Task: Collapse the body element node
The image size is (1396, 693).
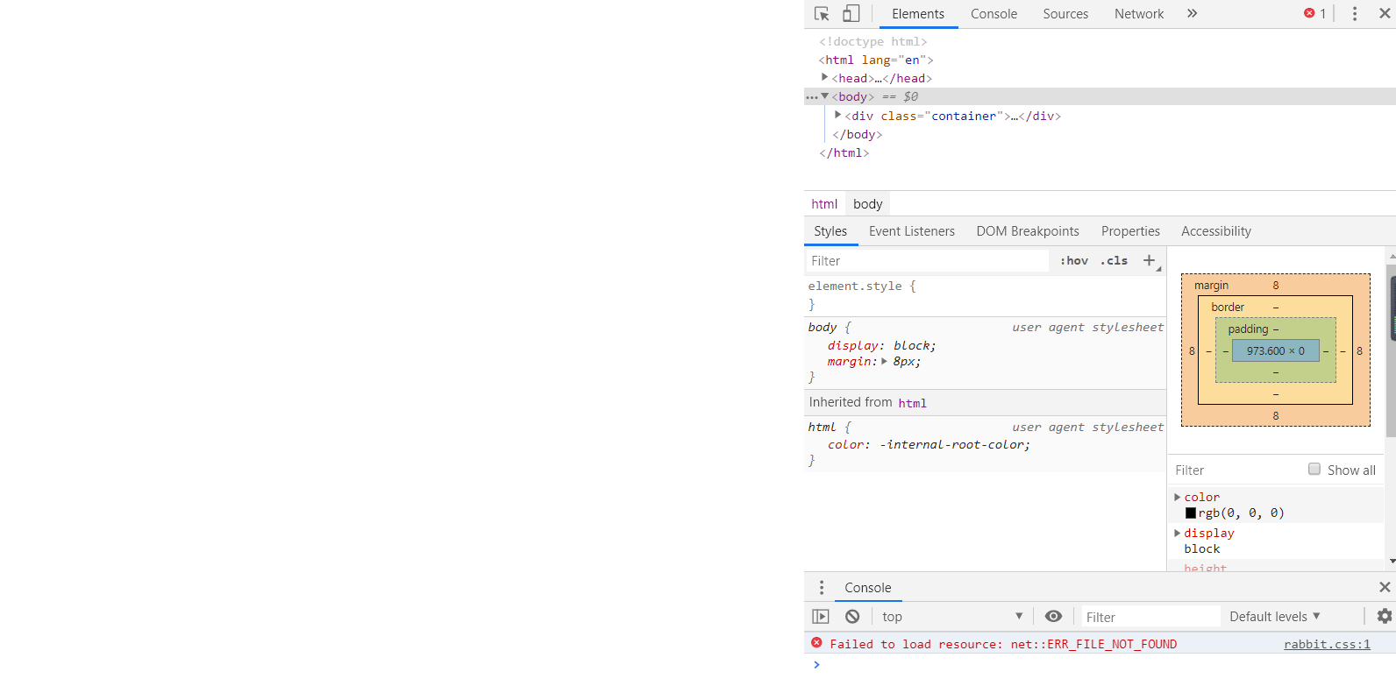Action: 824,96
